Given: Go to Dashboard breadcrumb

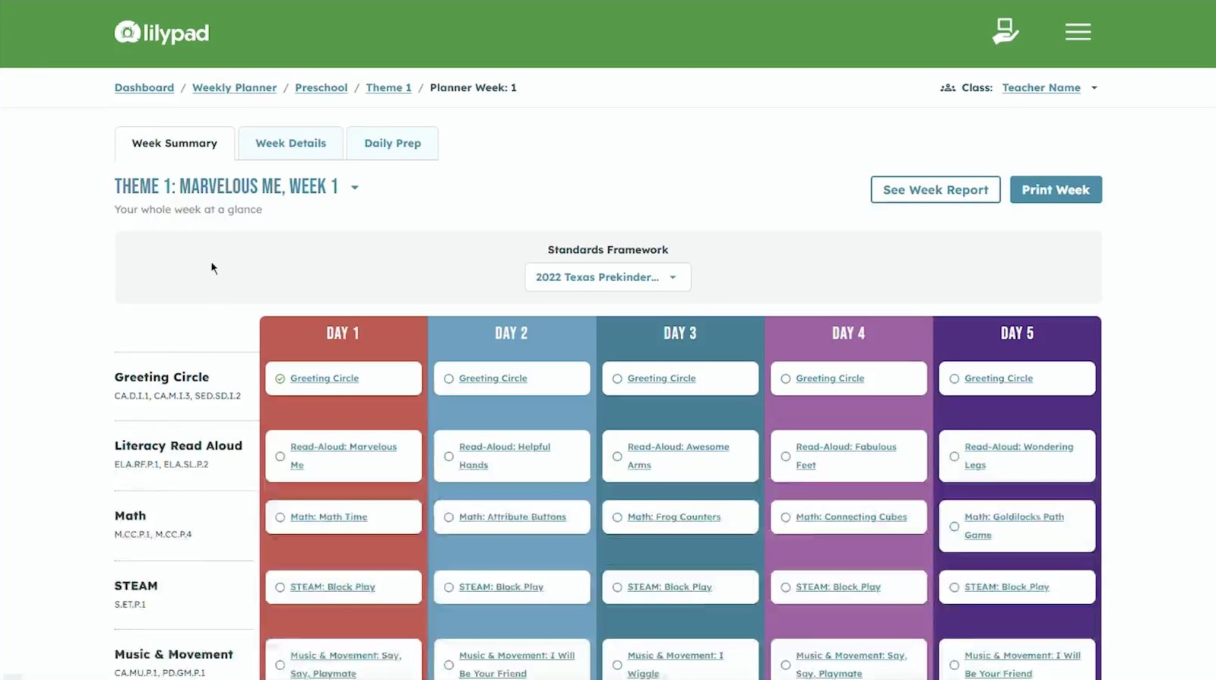Looking at the screenshot, I should click(144, 88).
